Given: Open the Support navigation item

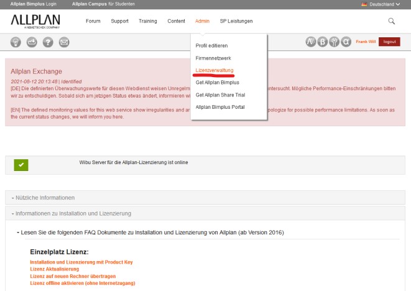Looking at the screenshot, I should (x=119, y=21).
